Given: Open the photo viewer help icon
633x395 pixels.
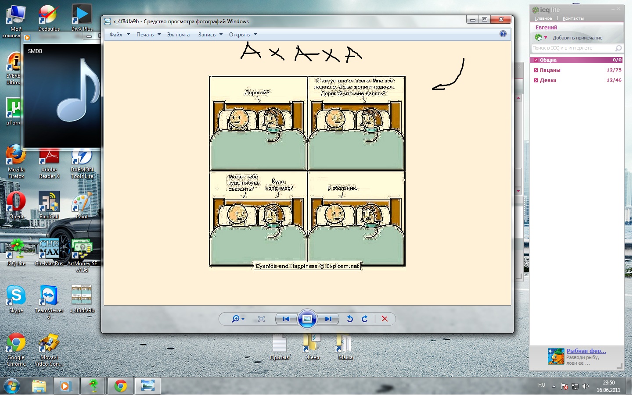Looking at the screenshot, I should (x=503, y=34).
